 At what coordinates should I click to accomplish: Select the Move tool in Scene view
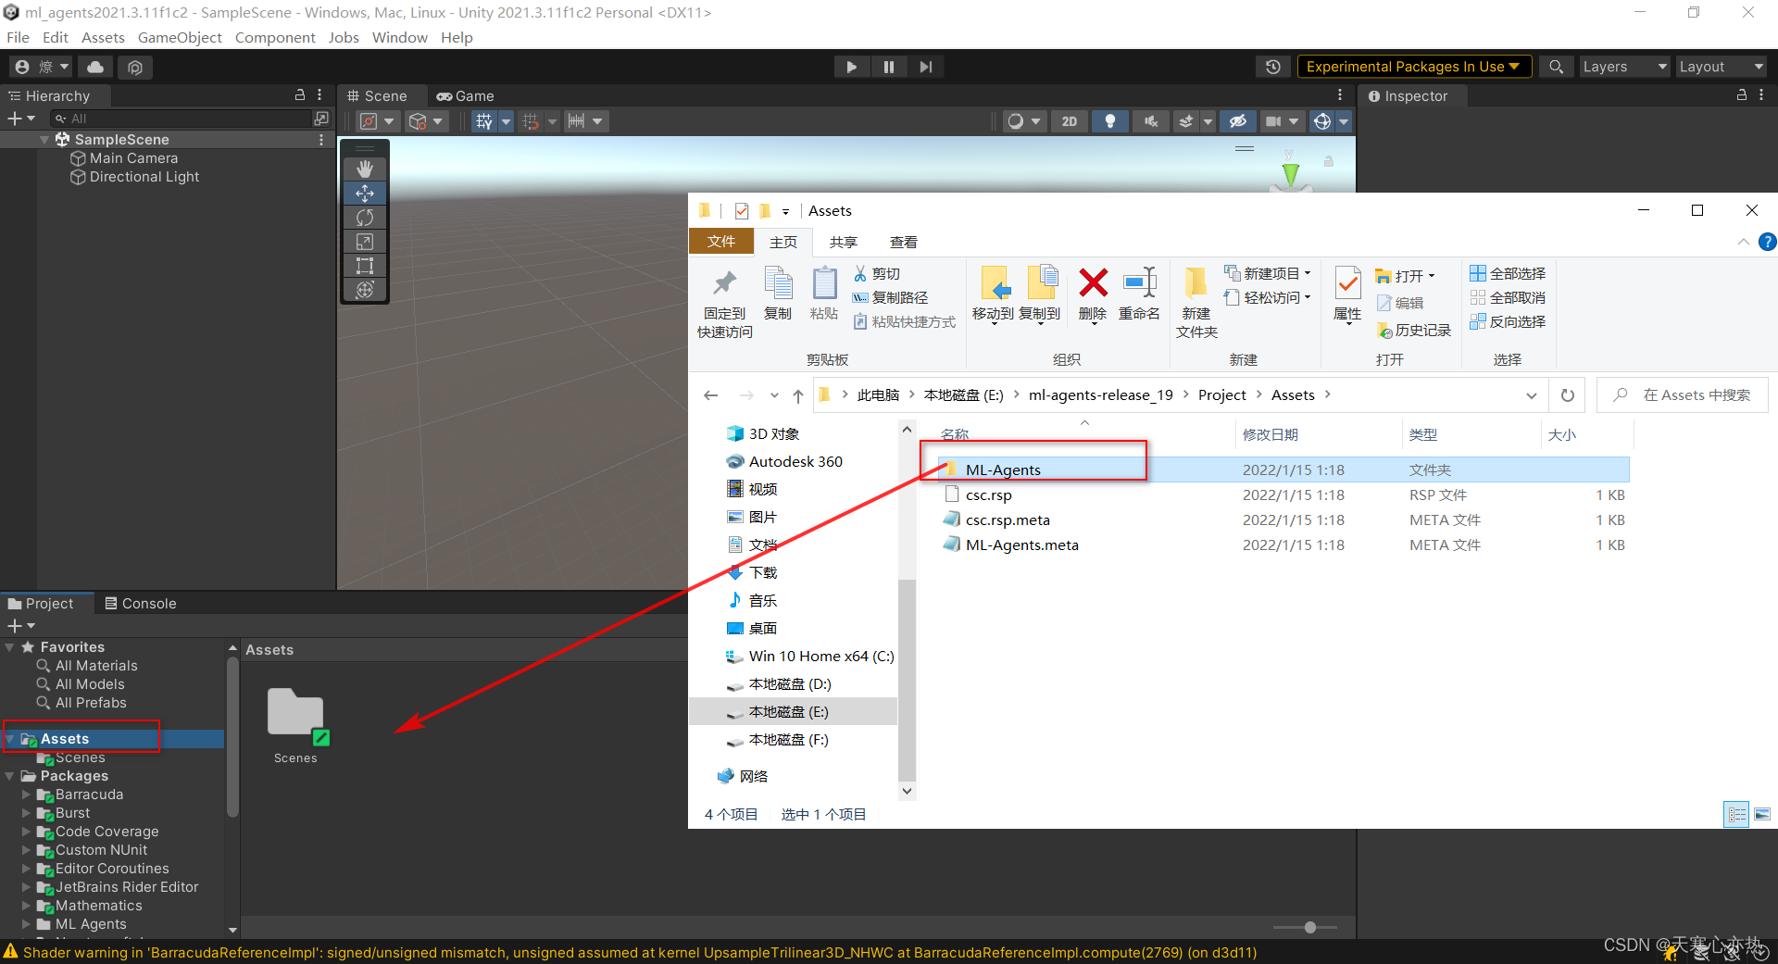pos(365,193)
